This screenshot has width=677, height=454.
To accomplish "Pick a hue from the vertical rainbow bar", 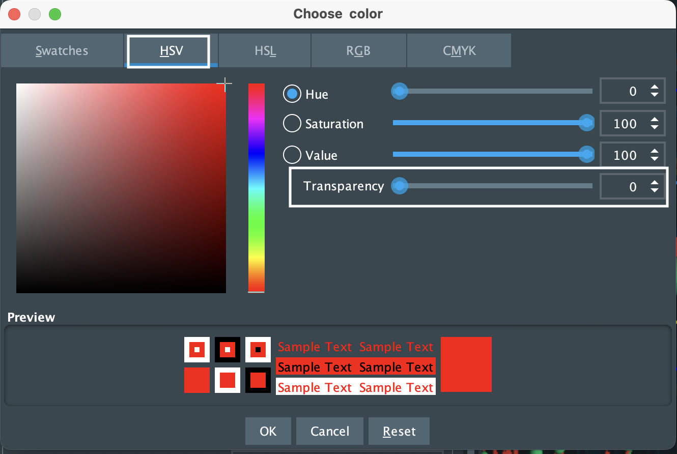I will pyautogui.click(x=256, y=188).
